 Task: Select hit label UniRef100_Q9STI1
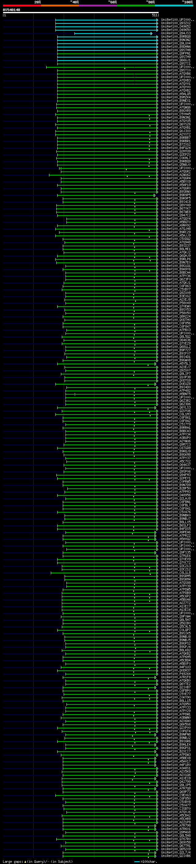pyautogui.click(x=176, y=63)
